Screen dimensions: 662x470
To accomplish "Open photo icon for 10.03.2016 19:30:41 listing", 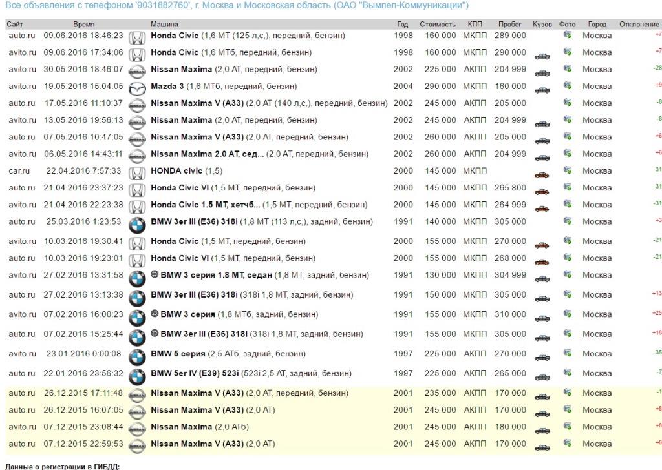I will click(568, 241).
